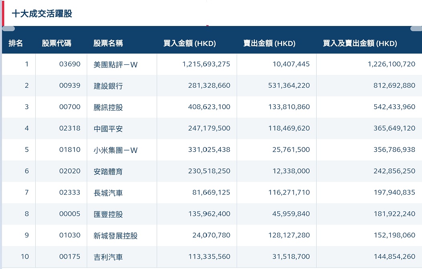Select stock code 00700
Screen dimensions: 422x269
point(70,107)
